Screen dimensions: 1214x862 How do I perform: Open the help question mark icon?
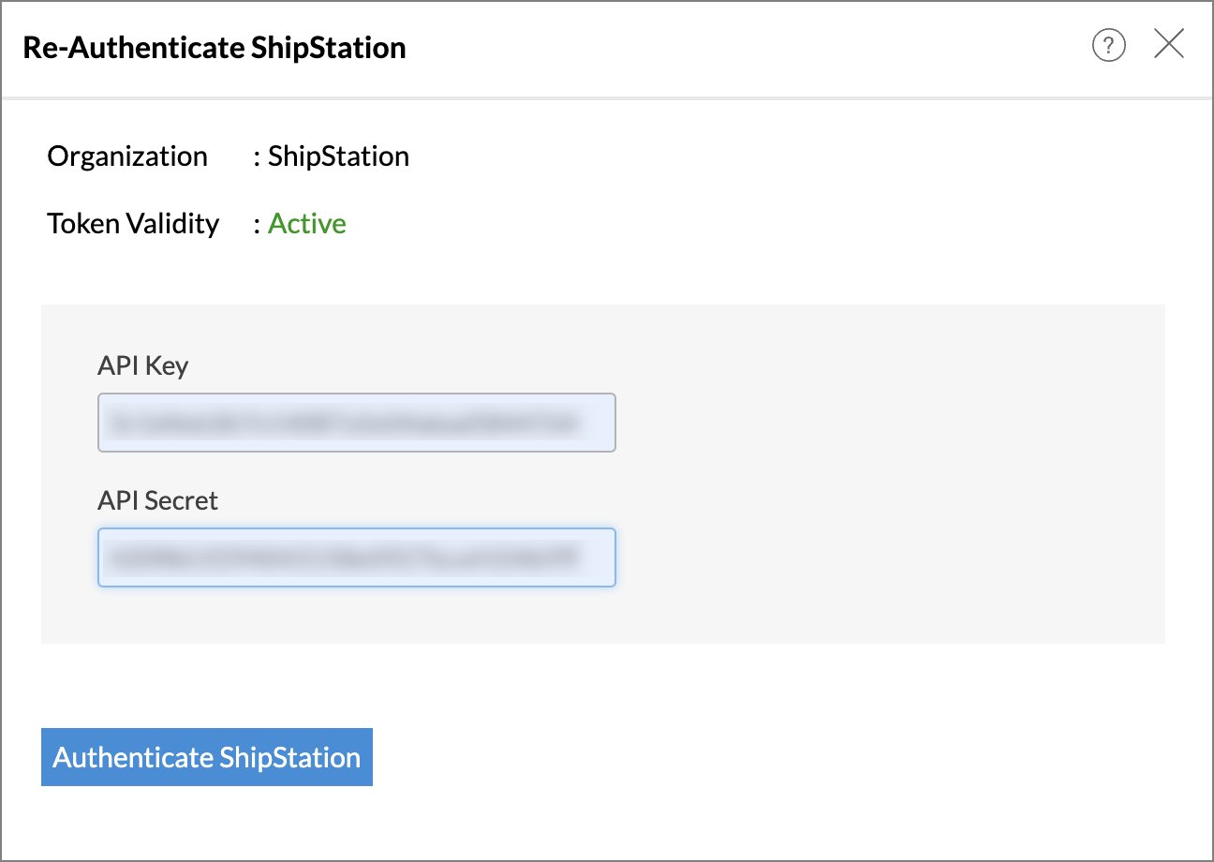click(1109, 45)
